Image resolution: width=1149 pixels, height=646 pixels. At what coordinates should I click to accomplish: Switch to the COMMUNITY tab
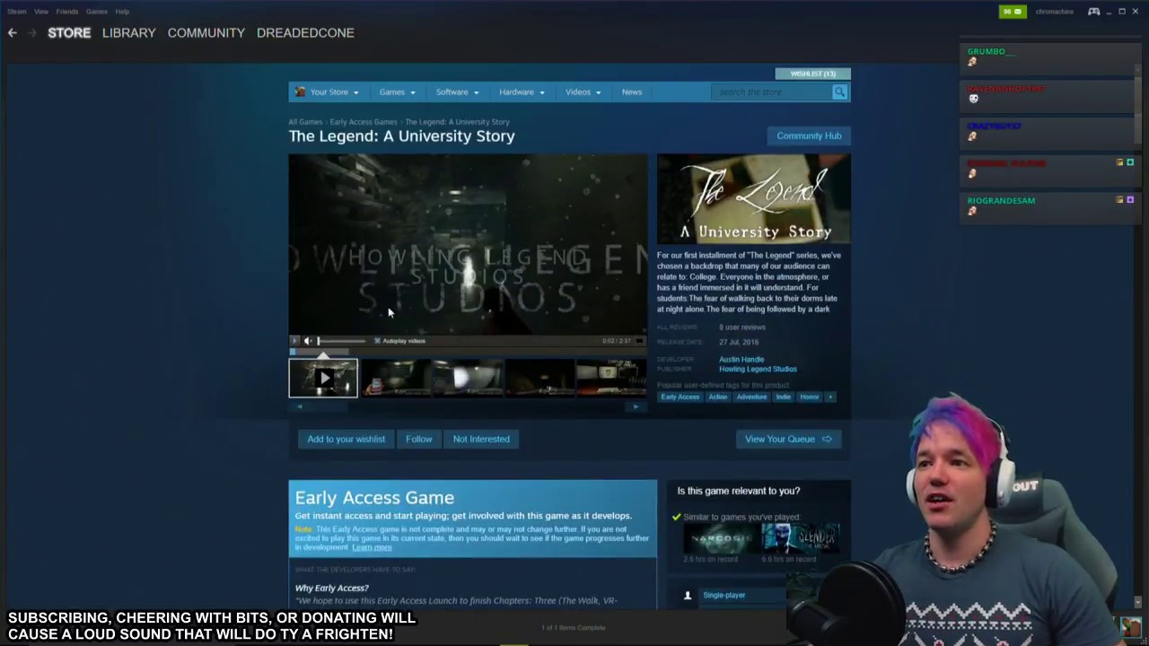tap(206, 32)
